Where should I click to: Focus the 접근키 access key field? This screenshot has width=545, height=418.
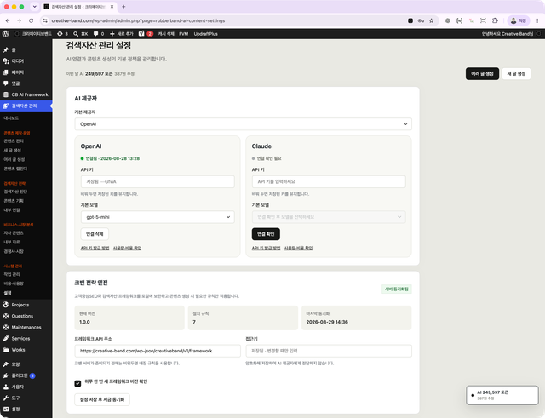pyautogui.click(x=329, y=351)
